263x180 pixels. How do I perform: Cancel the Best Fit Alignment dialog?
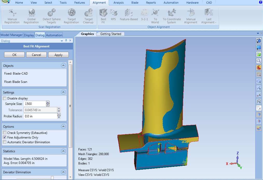click(36, 55)
